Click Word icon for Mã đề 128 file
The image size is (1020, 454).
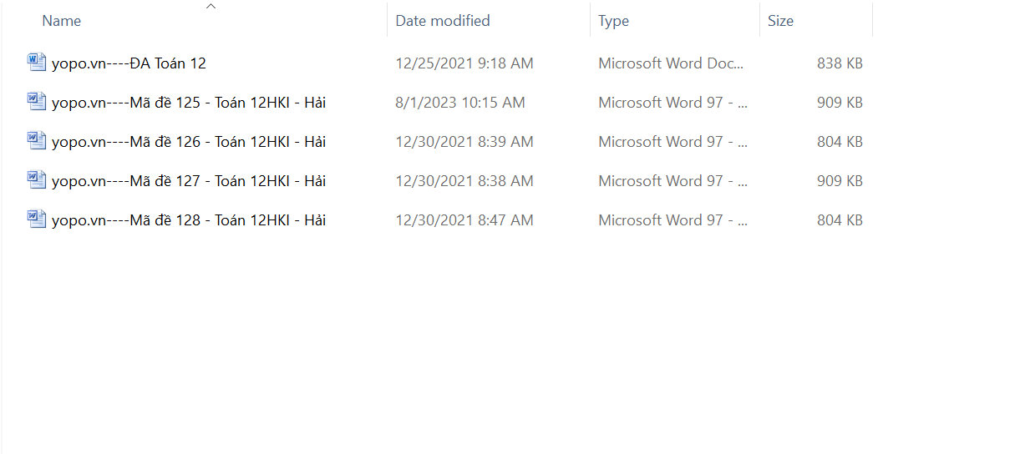[37, 219]
